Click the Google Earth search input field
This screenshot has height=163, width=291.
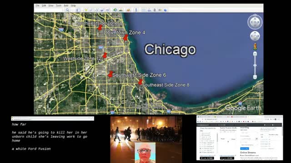(49, 10)
